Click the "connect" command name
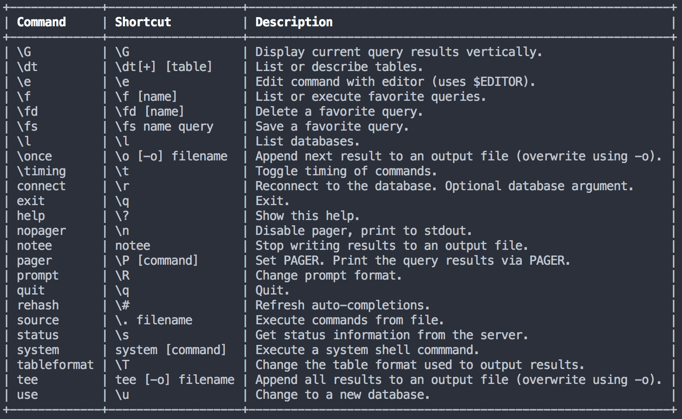The width and height of the screenshot is (682, 419). [x=41, y=186]
